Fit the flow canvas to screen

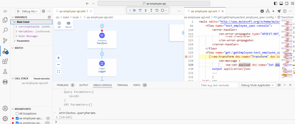tap(58, 71)
